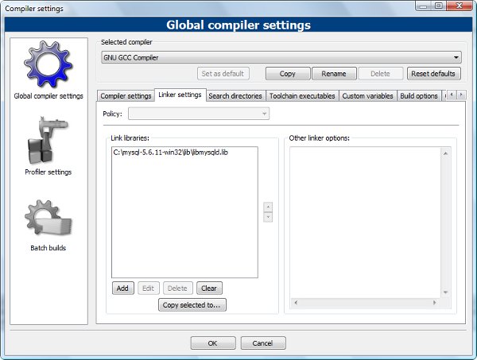This screenshot has height=360, width=477.
Task: Move selected library up with arrow
Action: click(268, 207)
